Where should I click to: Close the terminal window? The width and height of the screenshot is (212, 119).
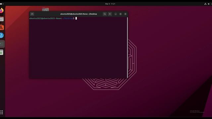coord(125,14)
